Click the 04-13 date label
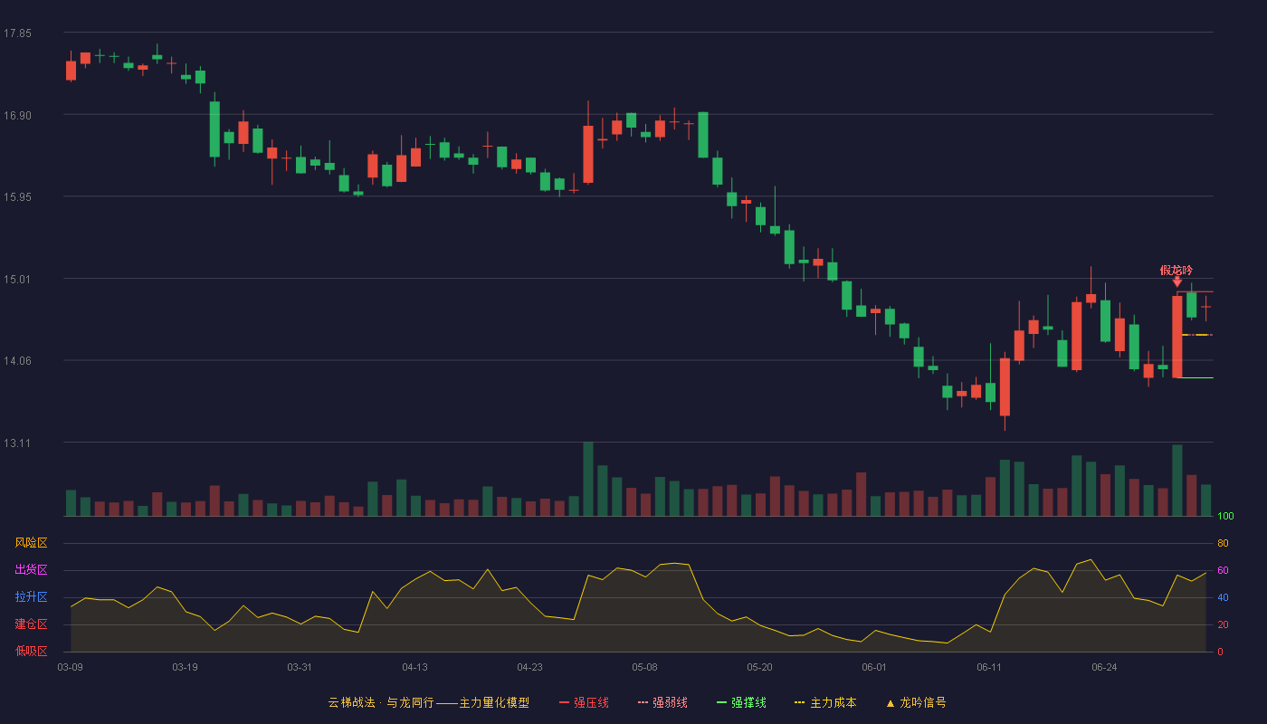 tap(414, 667)
